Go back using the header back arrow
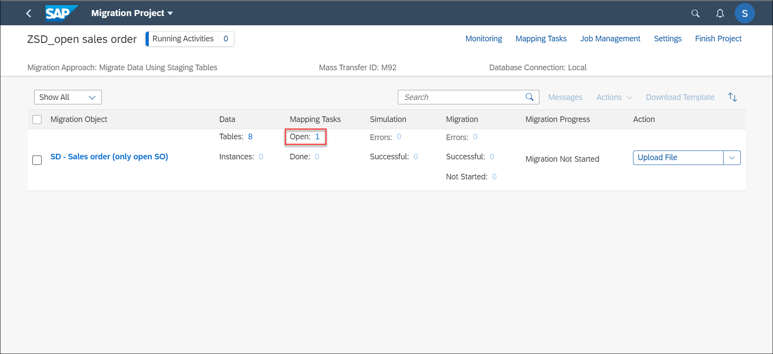 [x=29, y=13]
